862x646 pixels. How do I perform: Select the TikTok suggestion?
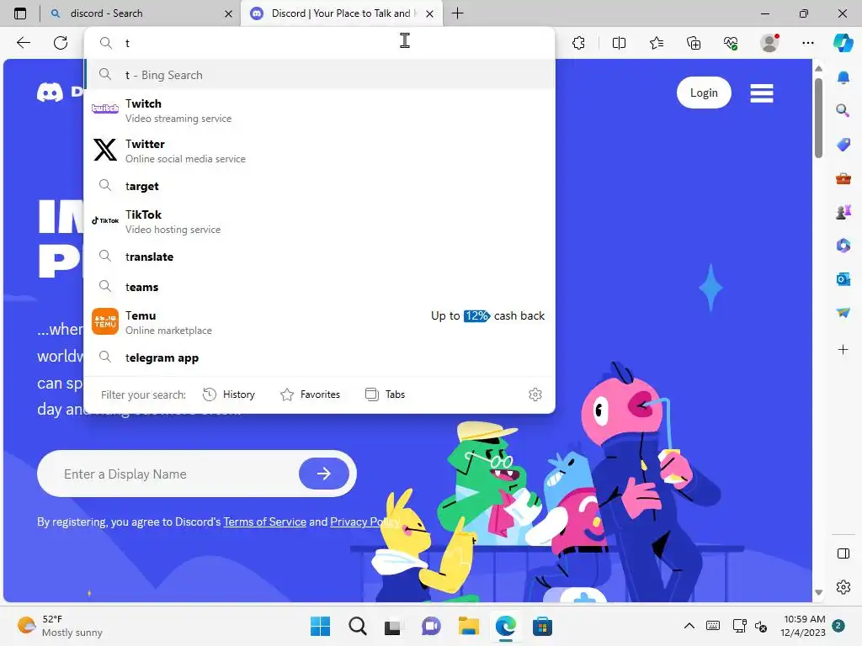[319, 221]
